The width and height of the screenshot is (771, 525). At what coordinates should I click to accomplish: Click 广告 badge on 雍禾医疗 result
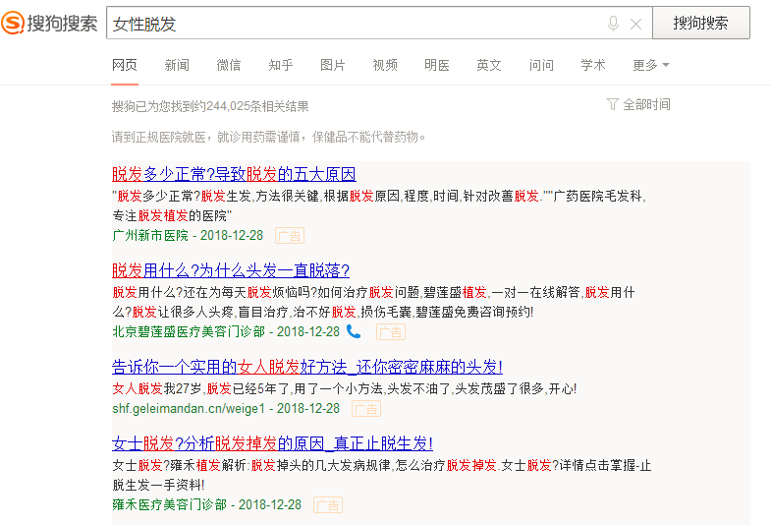[x=328, y=504]
